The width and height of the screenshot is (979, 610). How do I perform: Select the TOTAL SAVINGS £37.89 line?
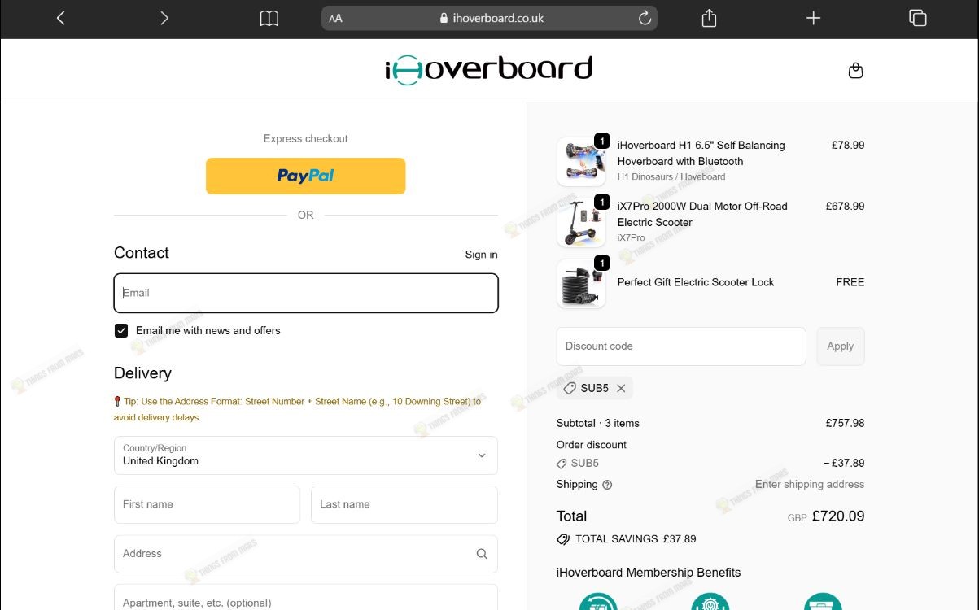click(x=636, y=538)
